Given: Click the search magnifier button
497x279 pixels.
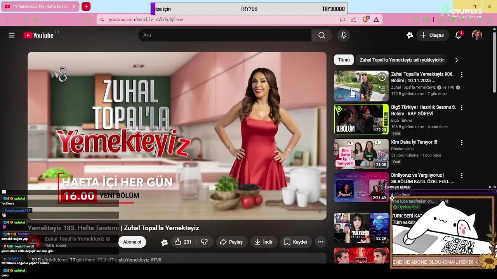Looking at the screenshot, I should (x=321, y=35).
